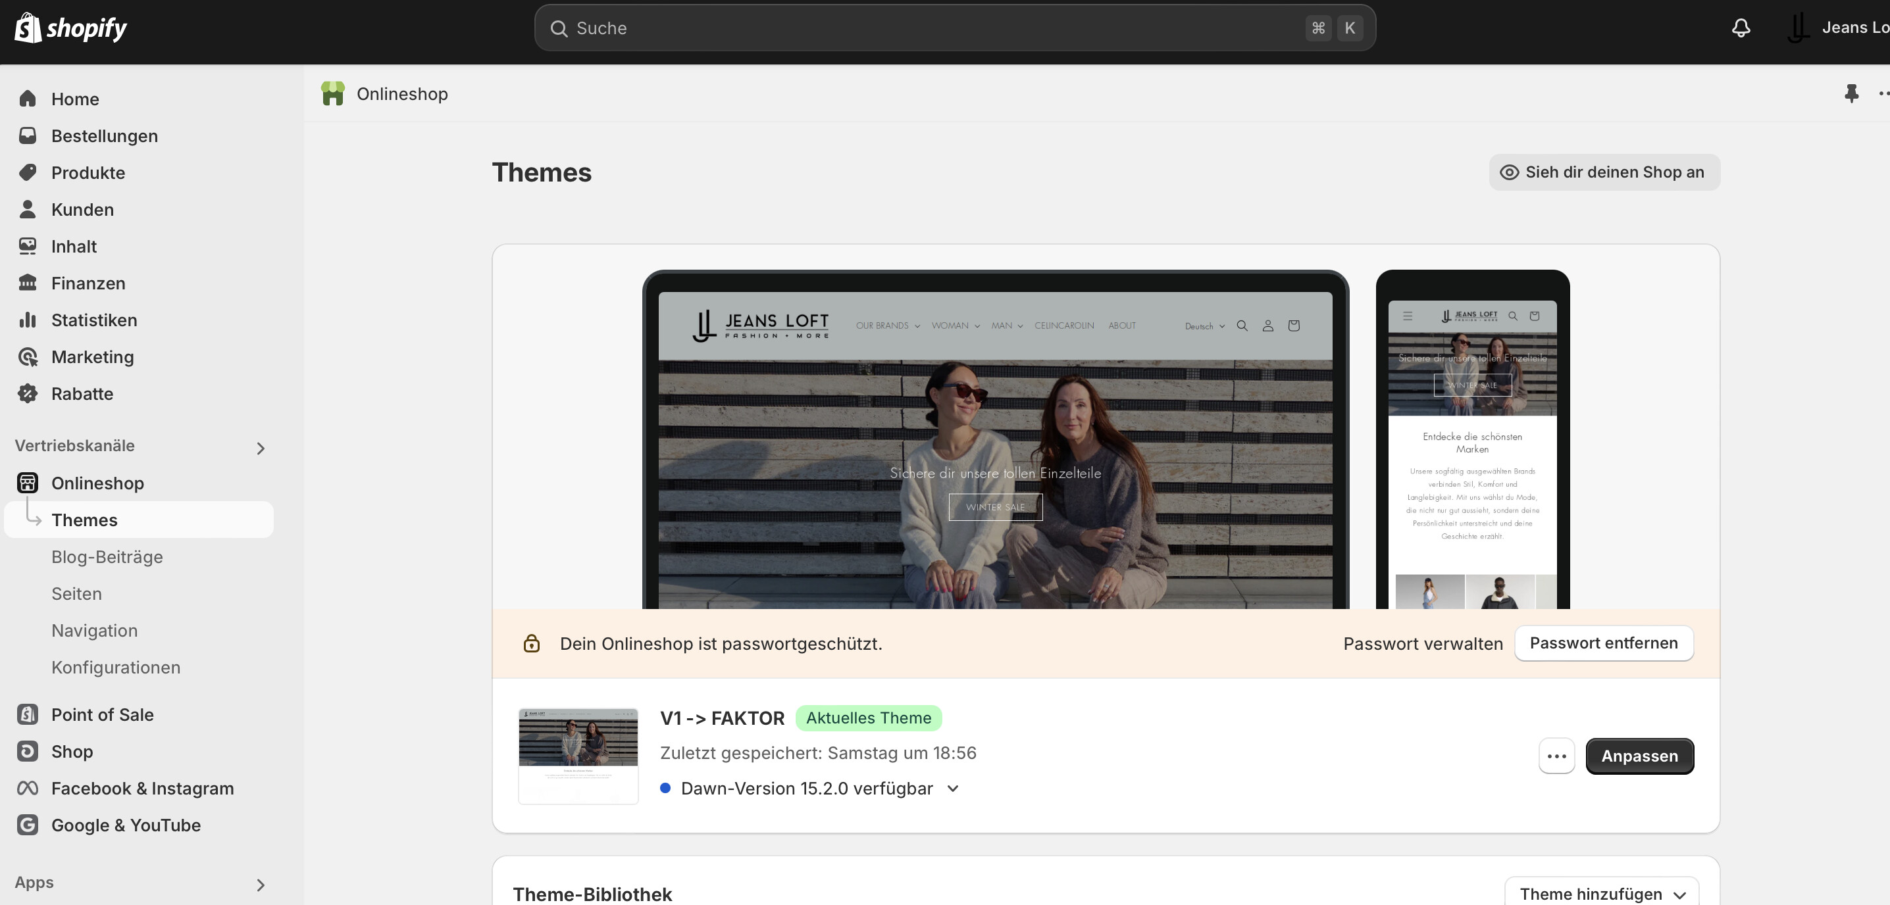Screen dimensions: 1890x905
Task: Expand Dawn-Version 15.2.0 verfügbar dropdown
Action: click(952, 789)
